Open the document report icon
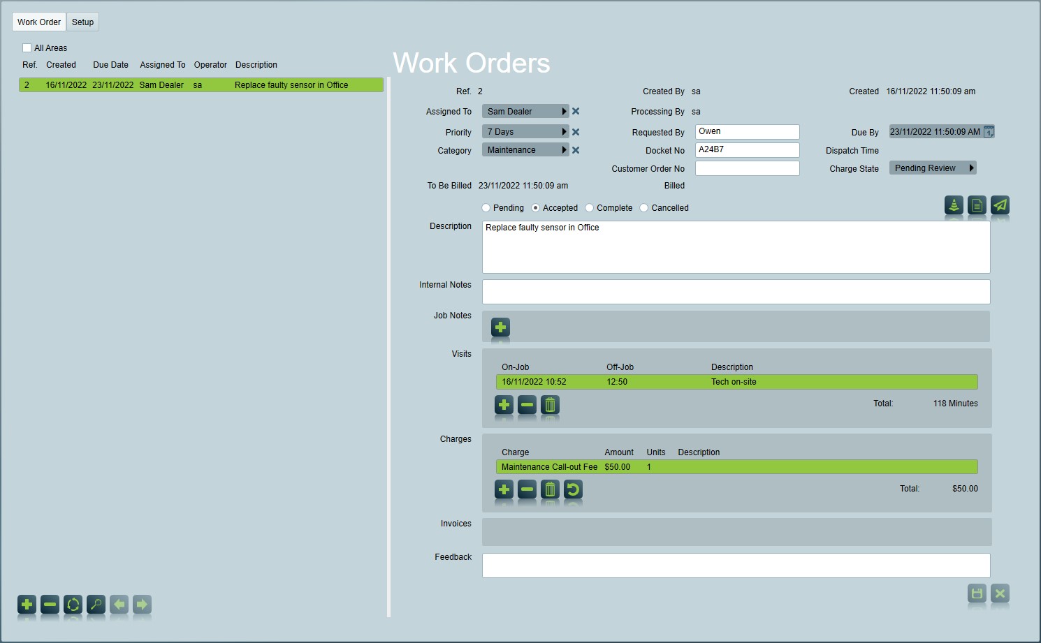The width and height of the screenshot is (1041, 643). coord(977,205)
